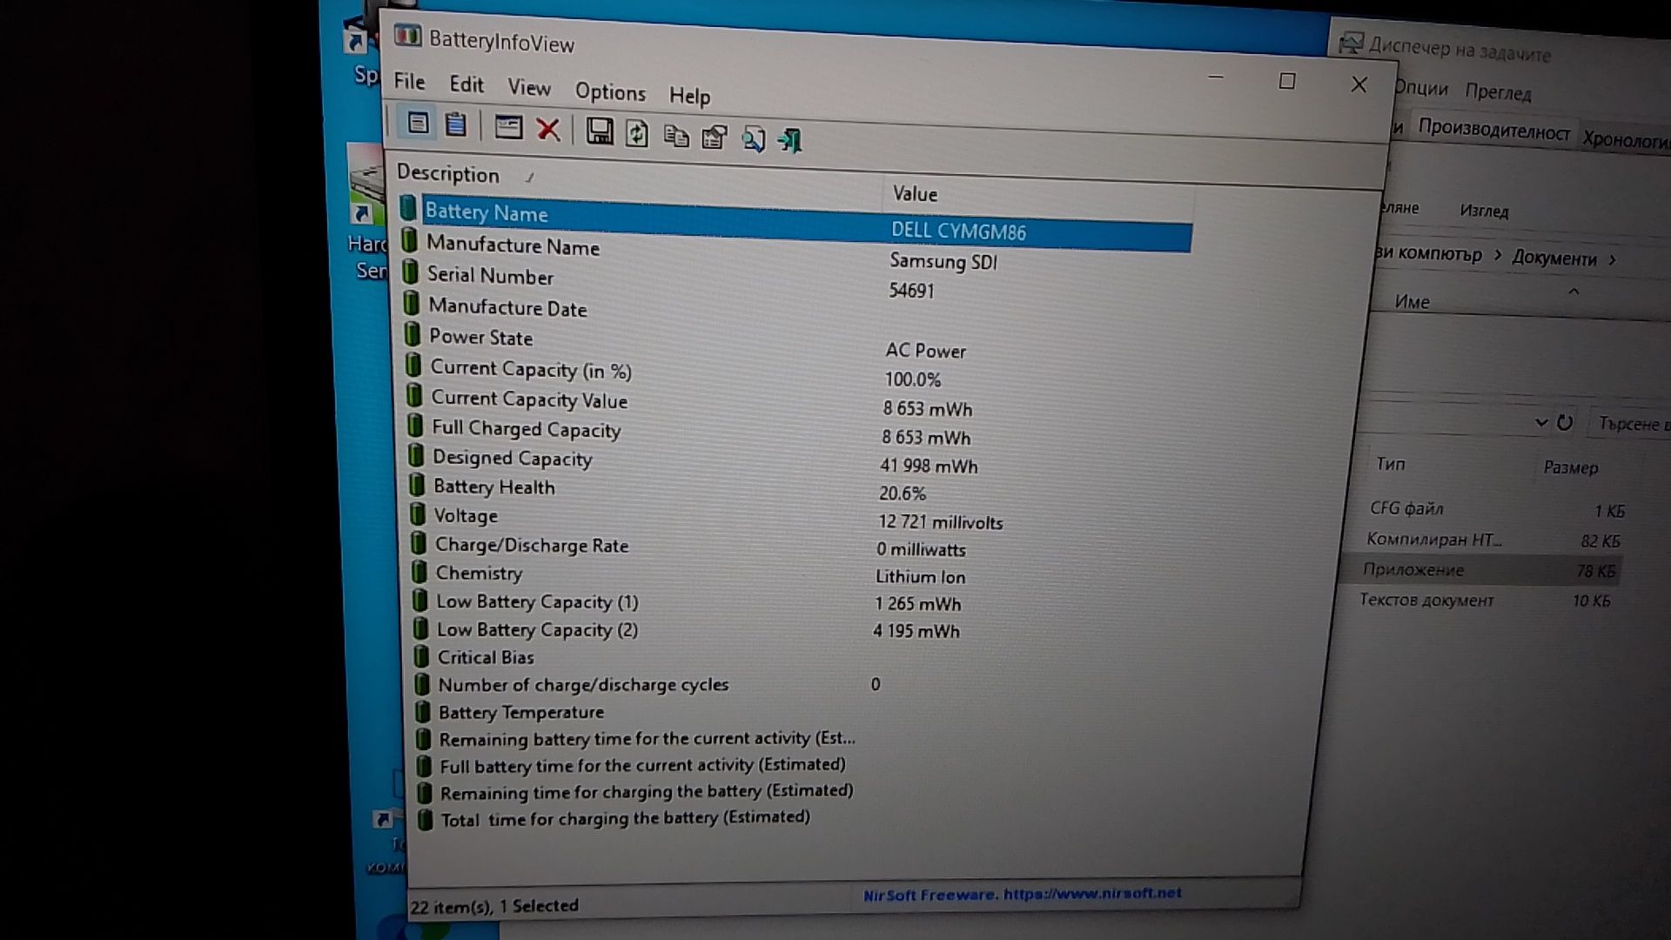Viewport: 1671px width, 940px height.
Task: Click the battery icon beside Manufacture Name
Action: 409,241
